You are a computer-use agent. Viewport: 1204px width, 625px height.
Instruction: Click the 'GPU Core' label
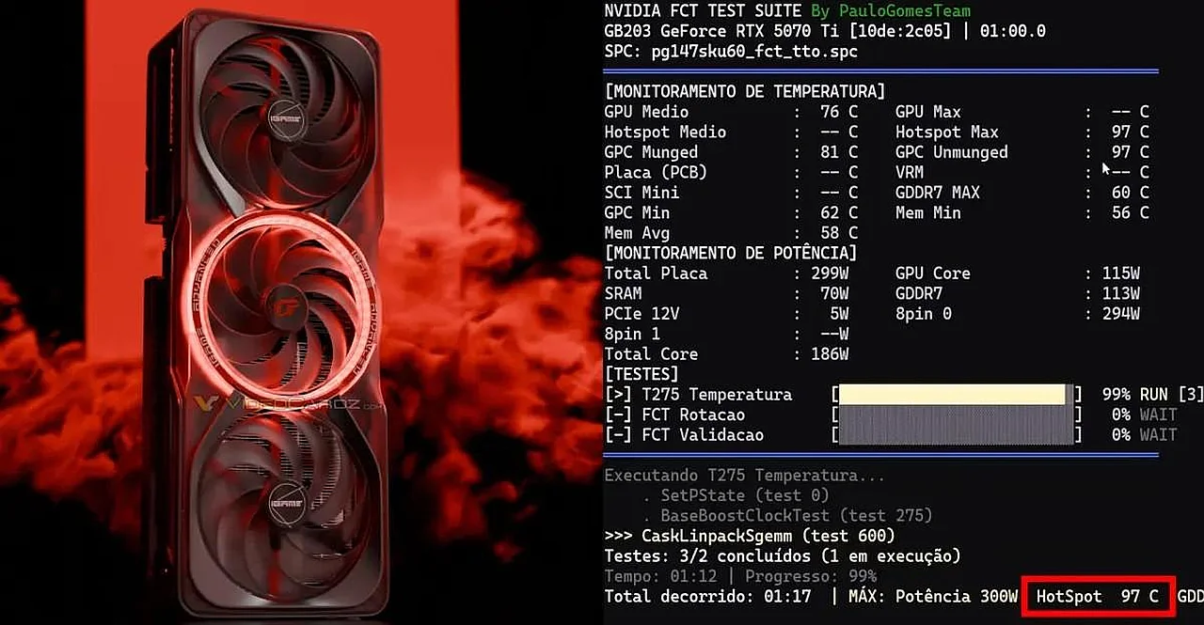coord(932,273)
